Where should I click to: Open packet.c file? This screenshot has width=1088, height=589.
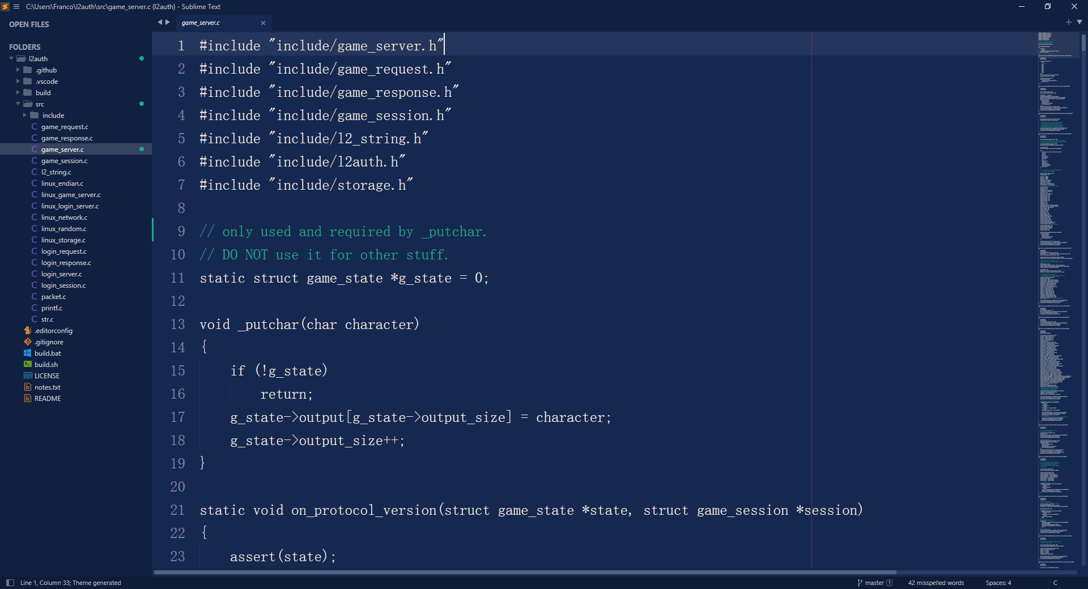tap(53, 297)
